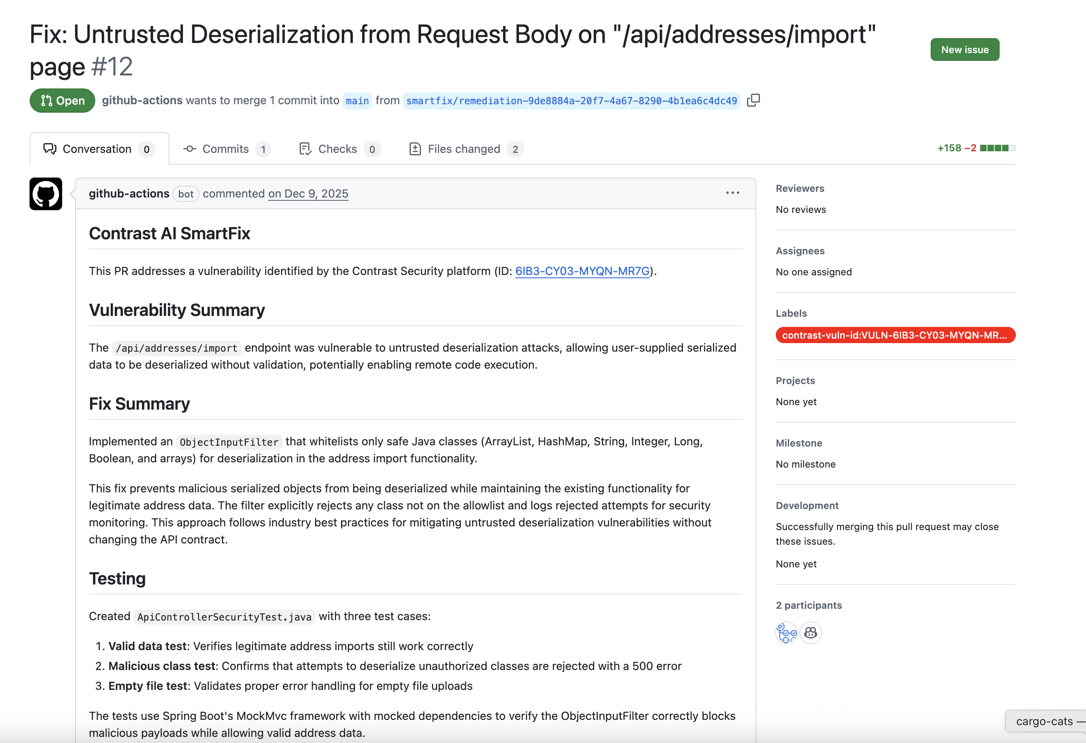
Task: Click the pull request icon inside the Open badge
Action: point(47,101)
